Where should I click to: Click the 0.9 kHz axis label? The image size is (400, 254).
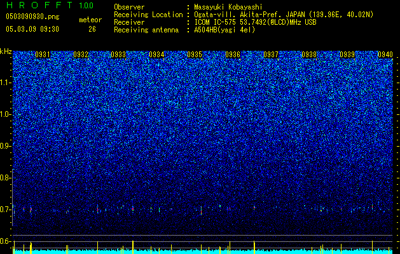(5, 146)
